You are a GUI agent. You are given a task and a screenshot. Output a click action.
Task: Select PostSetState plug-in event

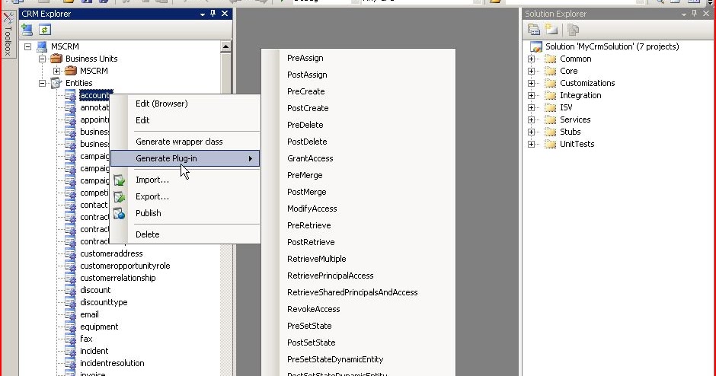[311, 343]
